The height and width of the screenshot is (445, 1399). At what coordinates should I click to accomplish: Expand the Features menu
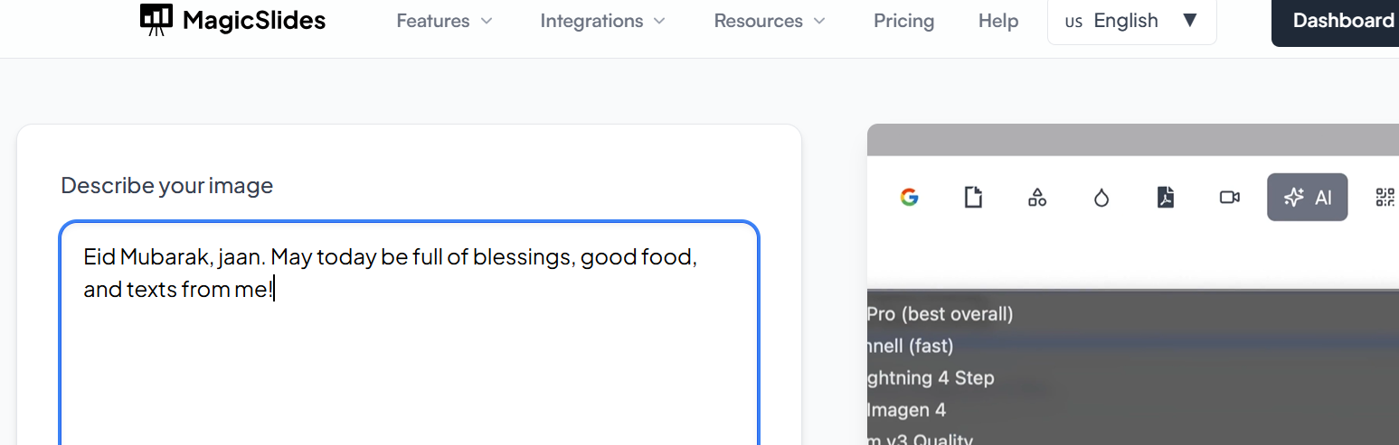(444, 21)
